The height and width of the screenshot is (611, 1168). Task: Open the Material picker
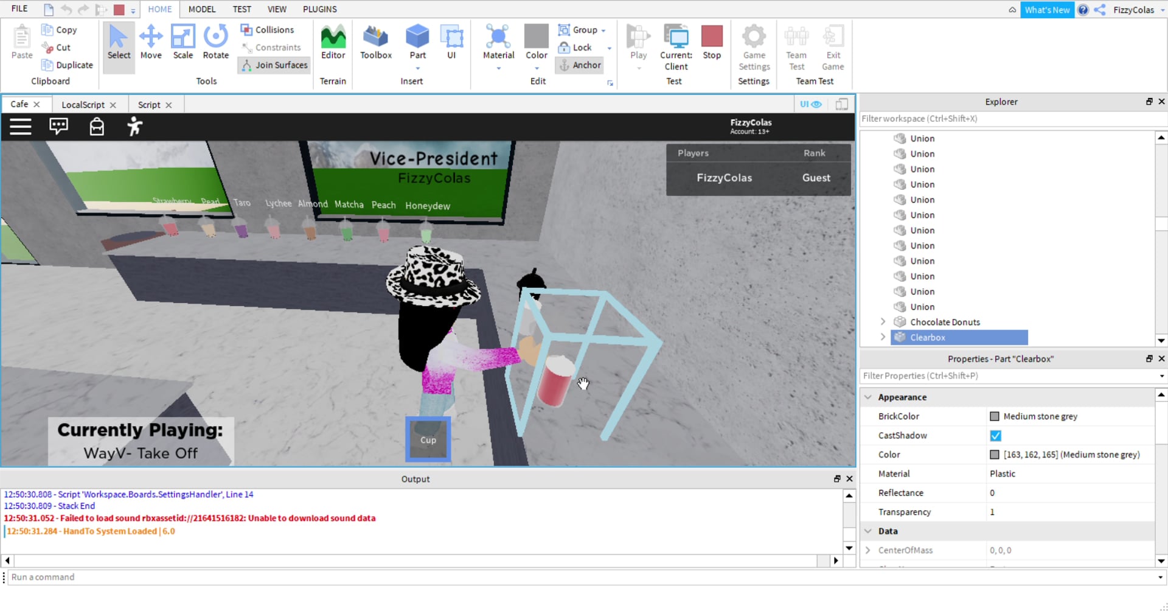pyautogui.click(x=498, y=41)
